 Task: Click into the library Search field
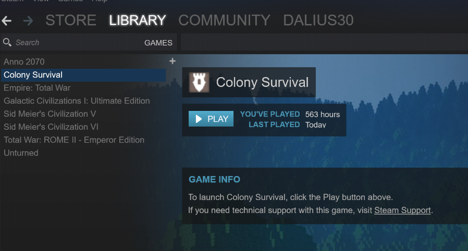point(78,43)
